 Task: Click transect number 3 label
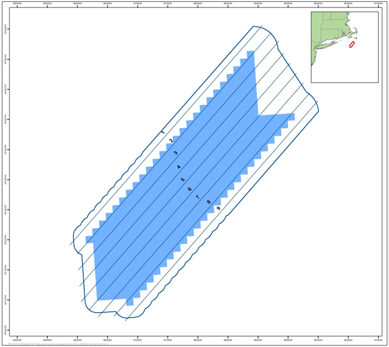coord(175,153)
